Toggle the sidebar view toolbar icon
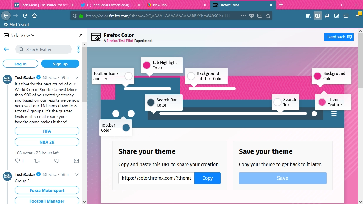363x204 pixels. tap(317, 16)
